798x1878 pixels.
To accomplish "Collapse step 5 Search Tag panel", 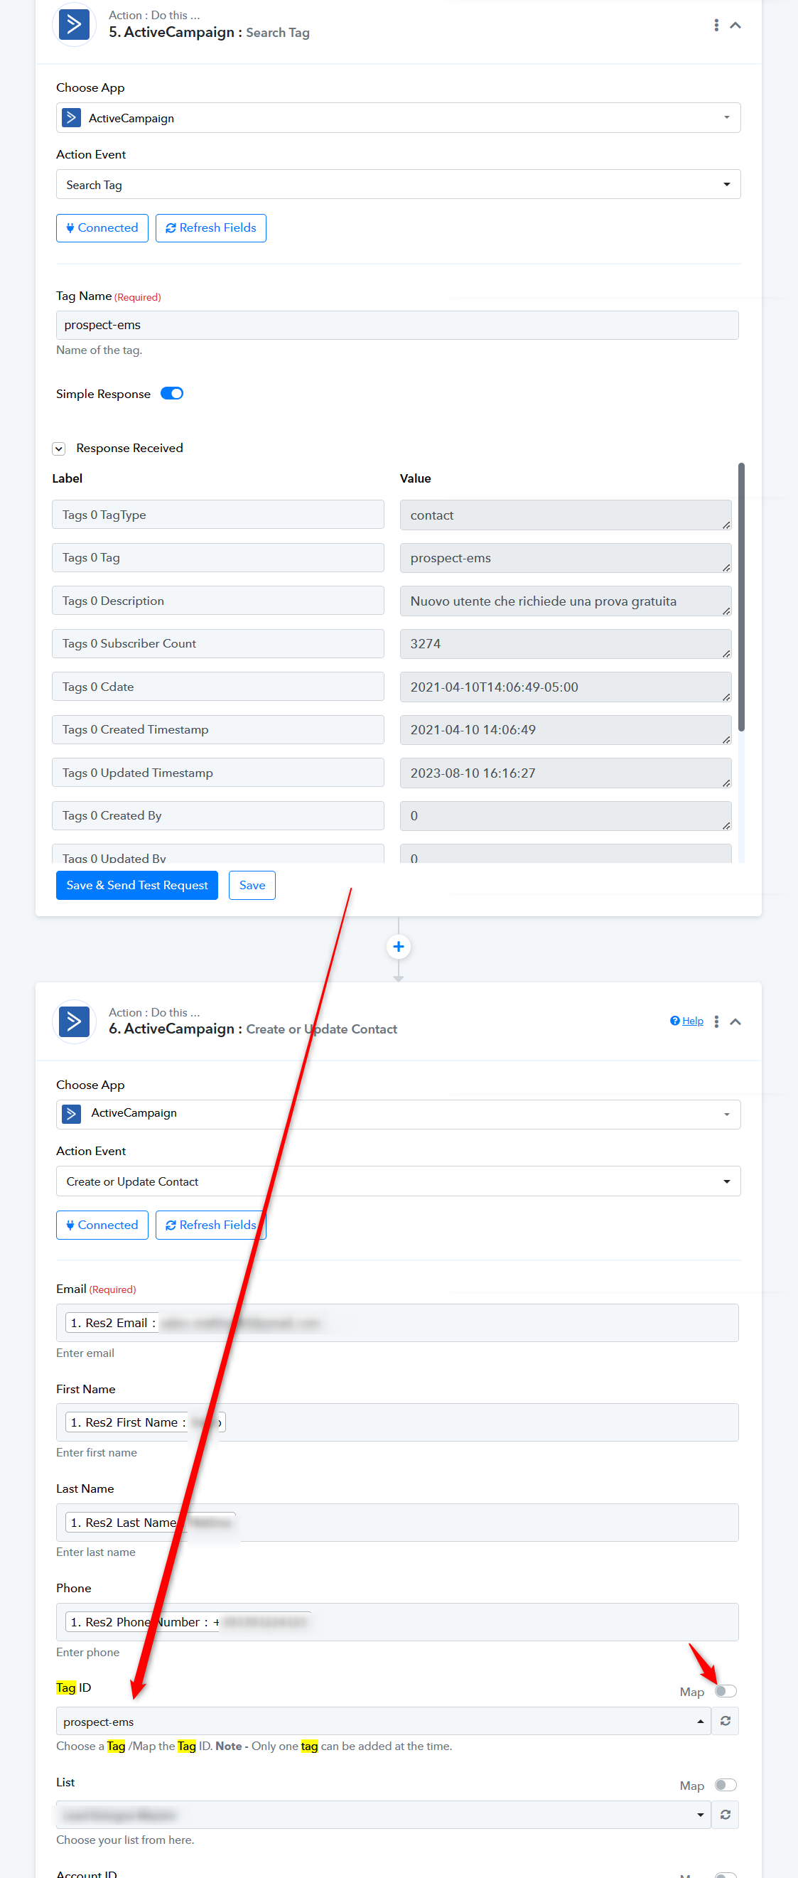I will click(x=735, y=26).
